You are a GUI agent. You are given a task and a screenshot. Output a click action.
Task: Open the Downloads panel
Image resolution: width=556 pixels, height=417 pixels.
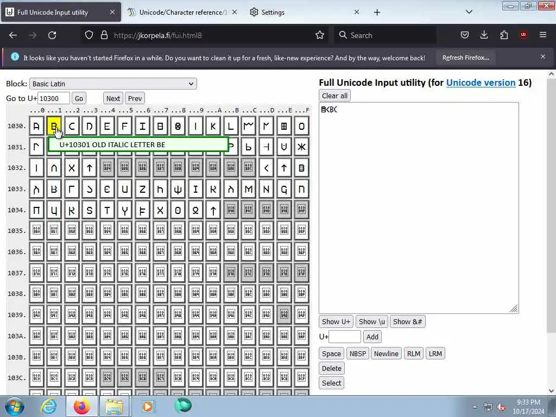pyautogui.click(x=484, y=35)
